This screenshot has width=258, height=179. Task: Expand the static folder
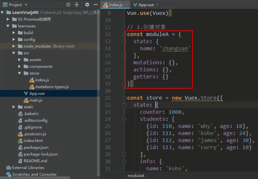point(14,107)
